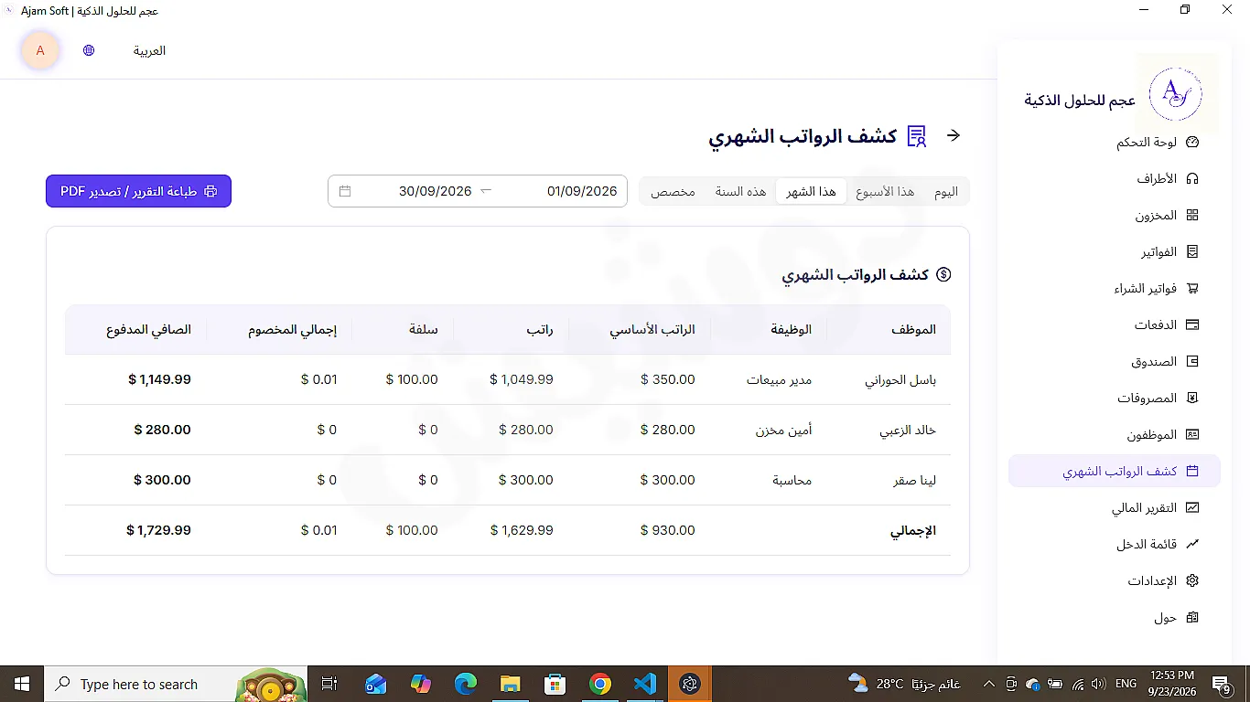Select the cart icon for فواتير الشراء
Viewport: 1250px width, 702px height.
(x=1191, y=289)
